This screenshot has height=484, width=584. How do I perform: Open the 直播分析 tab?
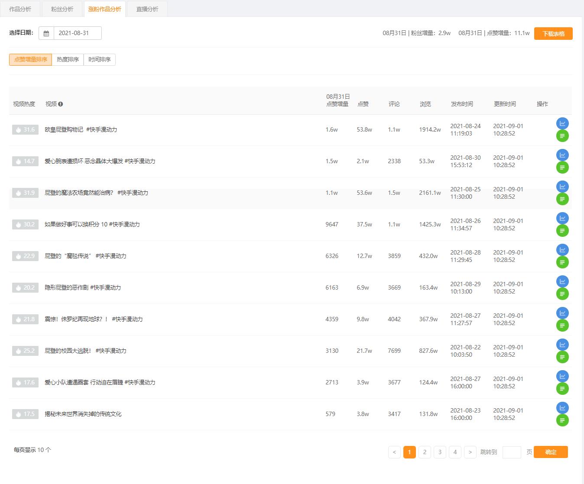(147, 9)
